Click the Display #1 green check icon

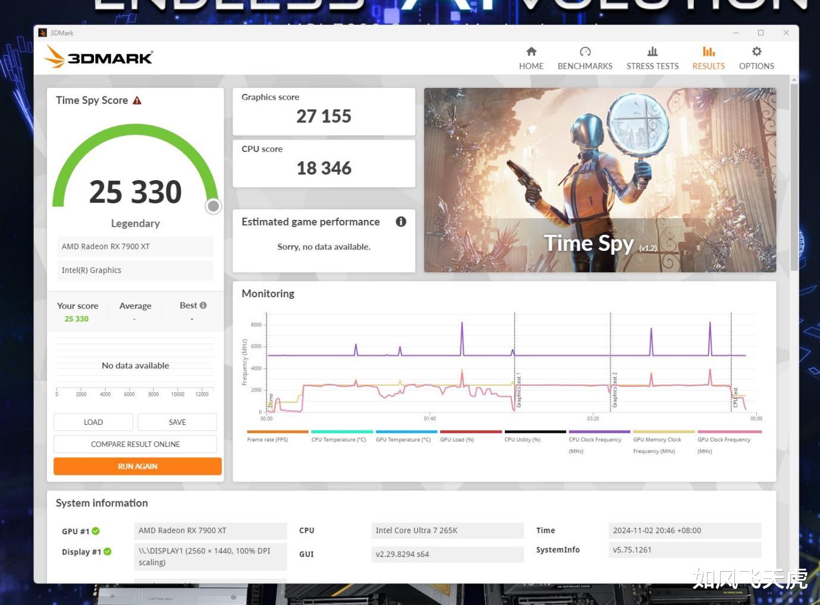(x=108, y=552)
